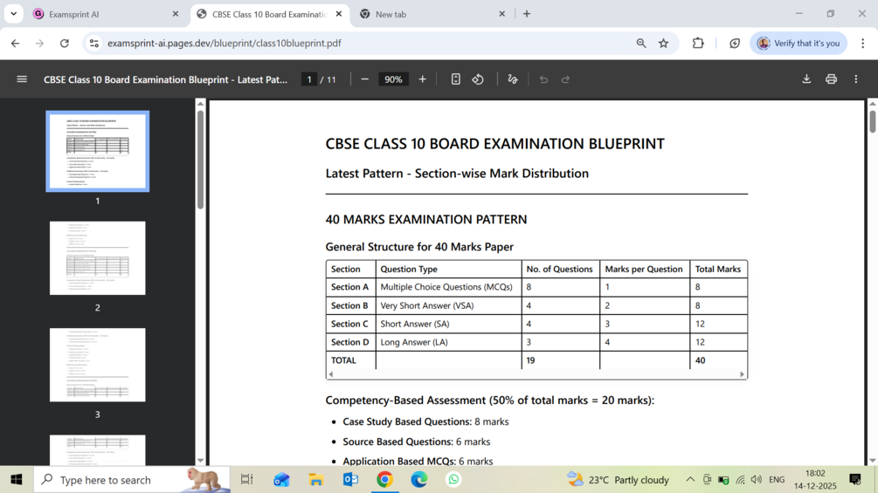
Task: Select the CBSE Class 10 Board Examination tab
Action: (270, 14)
